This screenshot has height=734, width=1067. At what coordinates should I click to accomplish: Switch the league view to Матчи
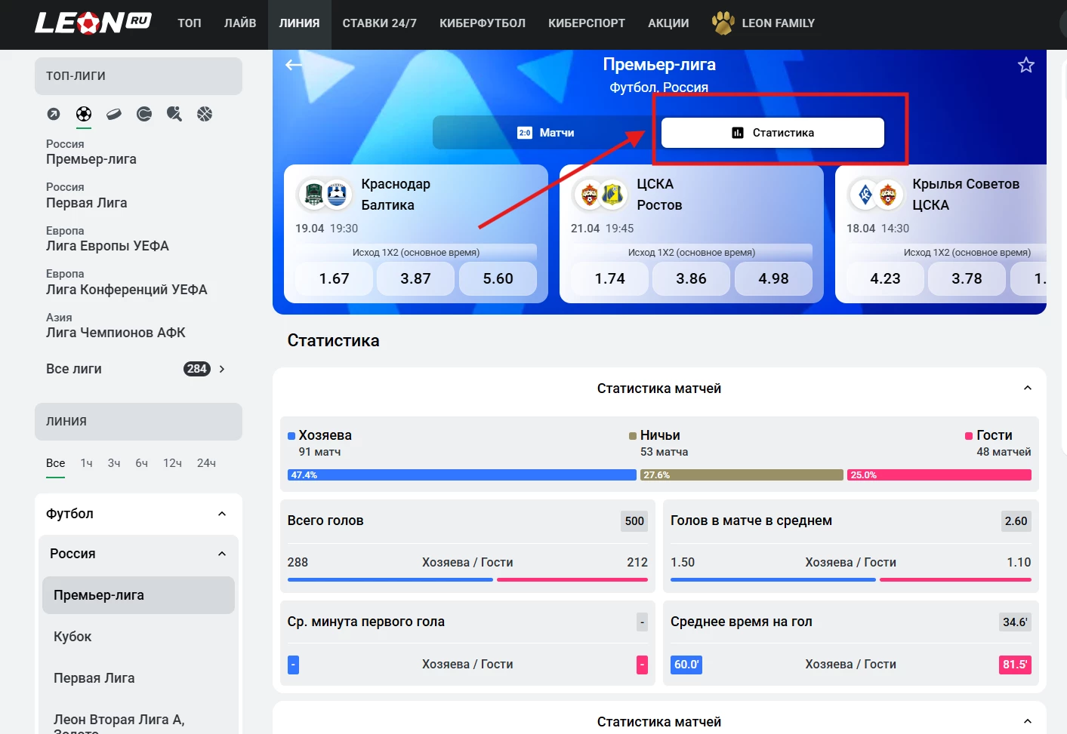click(545, 133)
